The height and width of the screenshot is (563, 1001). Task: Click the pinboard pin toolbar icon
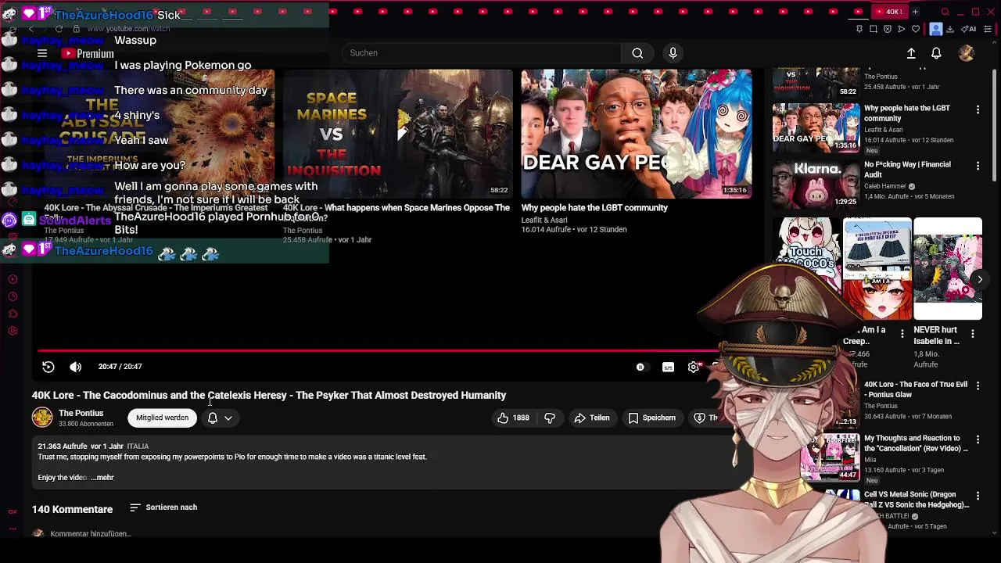859,29
